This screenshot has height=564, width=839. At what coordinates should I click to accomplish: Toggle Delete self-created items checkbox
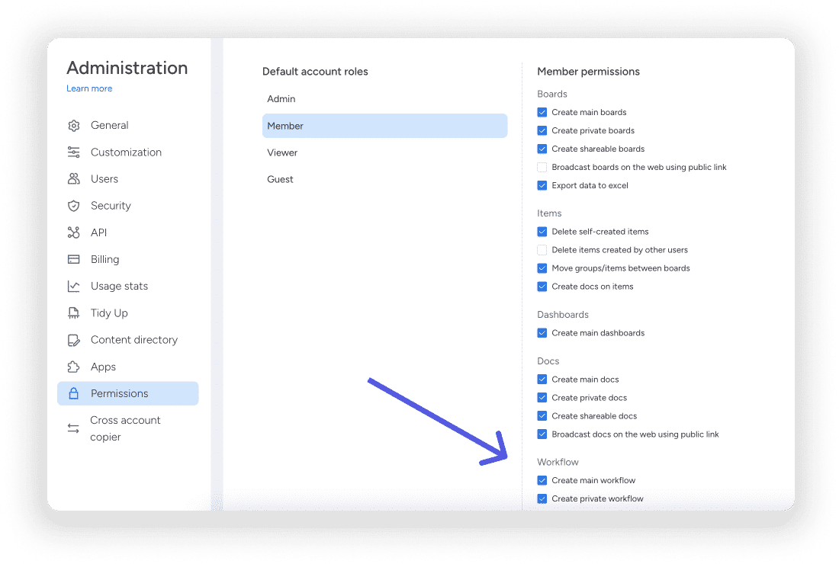(x=542, y=232)
